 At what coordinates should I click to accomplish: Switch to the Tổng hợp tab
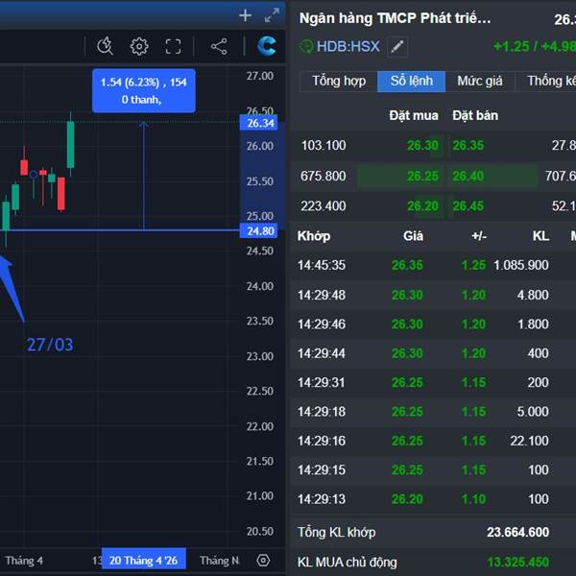(339, 81)
